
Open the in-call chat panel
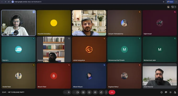tap(166, 92)
